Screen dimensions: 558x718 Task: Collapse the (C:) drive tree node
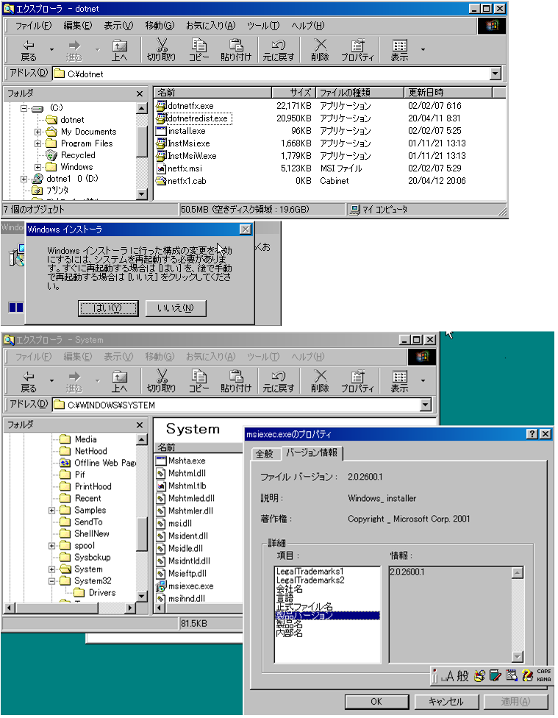click(x=24, y=109)
